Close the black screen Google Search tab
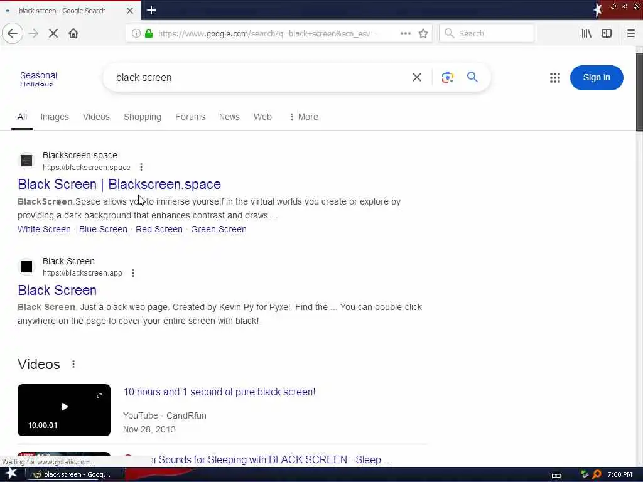The width and height of the screenshot is (643, 482). point(130,11)
